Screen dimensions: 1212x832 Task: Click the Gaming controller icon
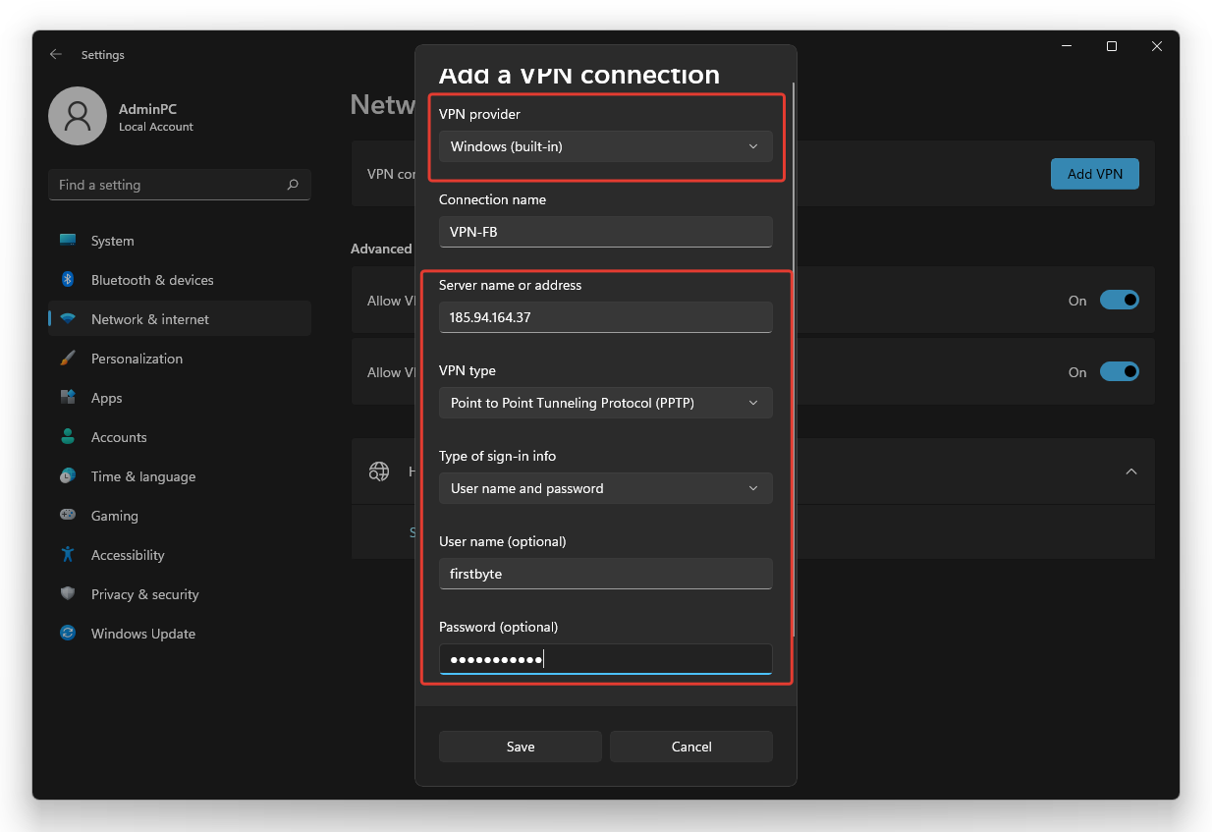point(68,516)
